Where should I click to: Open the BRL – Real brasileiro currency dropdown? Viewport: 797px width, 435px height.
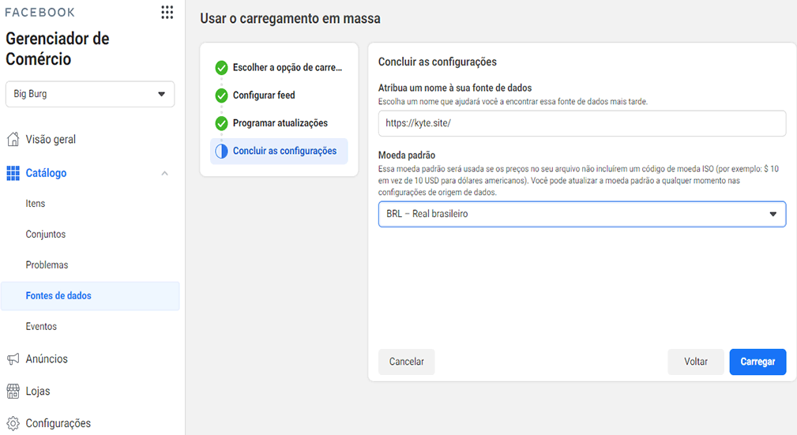(x=582, y=214)
